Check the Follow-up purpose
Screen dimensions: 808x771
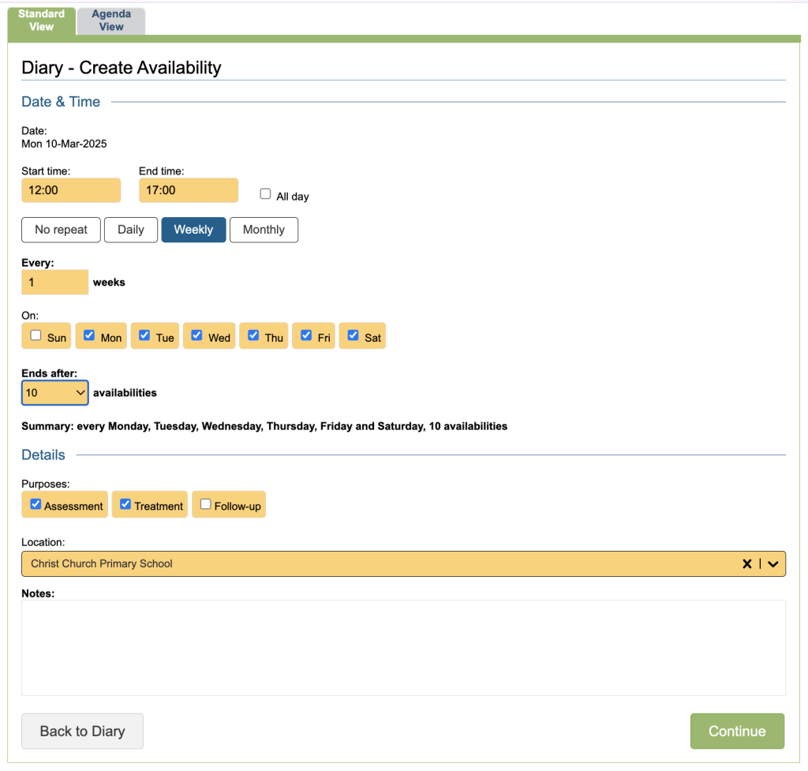[205, 504]
